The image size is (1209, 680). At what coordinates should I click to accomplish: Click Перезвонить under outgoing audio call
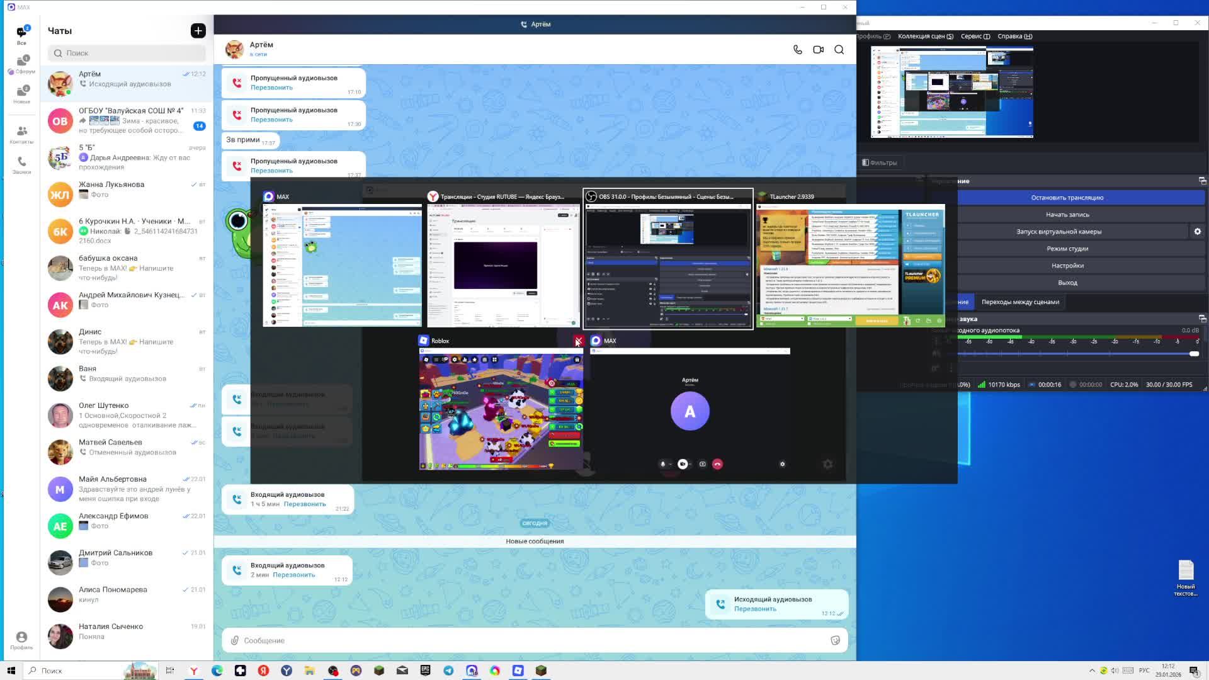[x=755, y=609]
